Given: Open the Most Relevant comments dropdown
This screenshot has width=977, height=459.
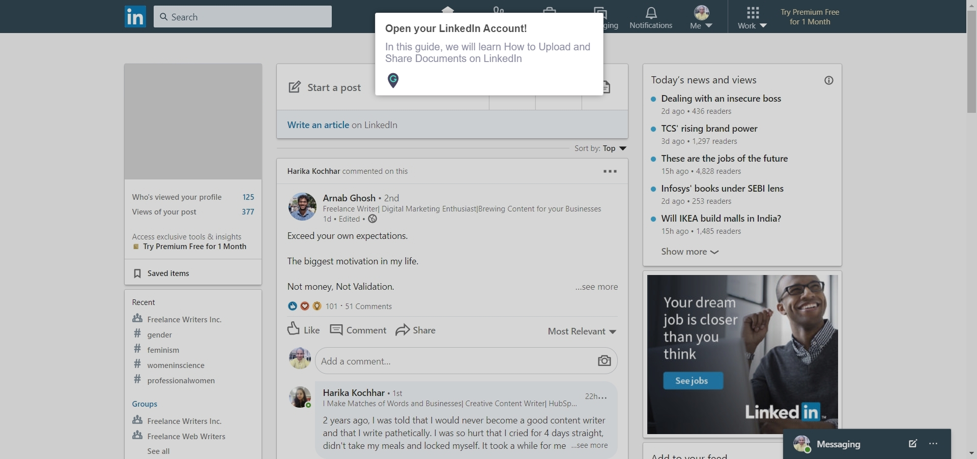Looking at the screenshot, I should click(582, 331).
